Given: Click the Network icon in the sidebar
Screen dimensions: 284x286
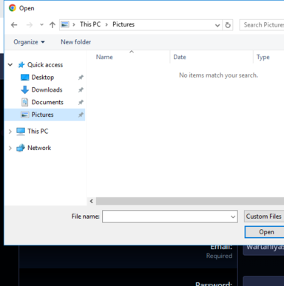Looking at the screenshot, I should coord(21,148).
